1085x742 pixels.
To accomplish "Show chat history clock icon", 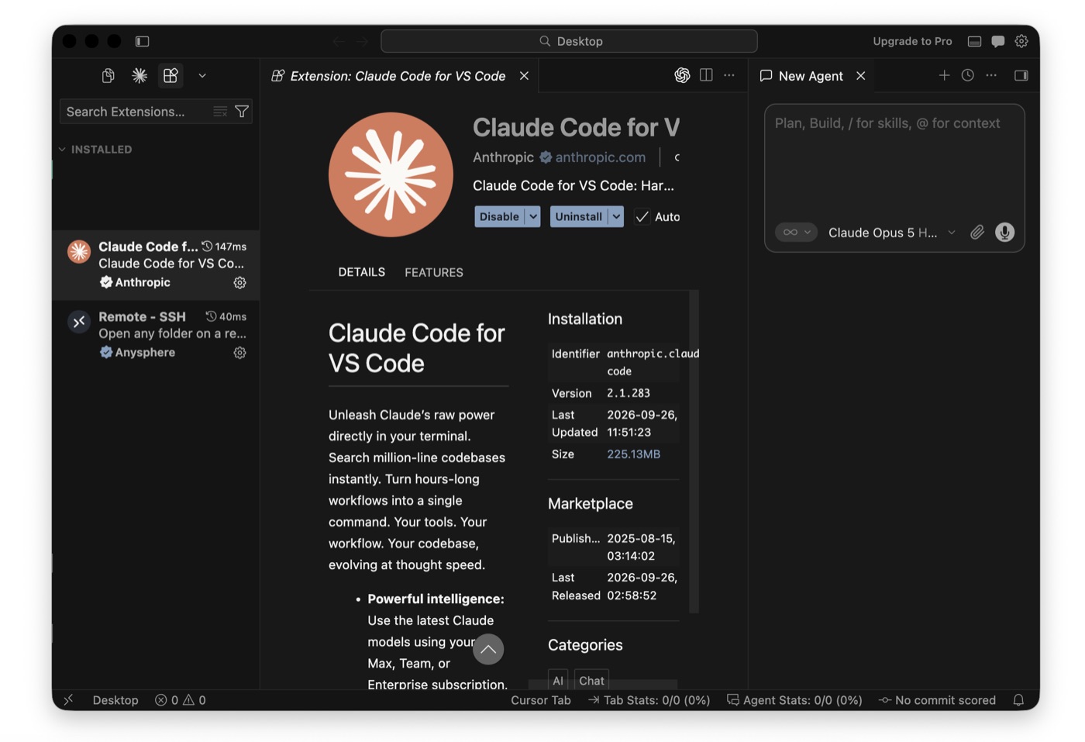I will click(x=968, y=75).
